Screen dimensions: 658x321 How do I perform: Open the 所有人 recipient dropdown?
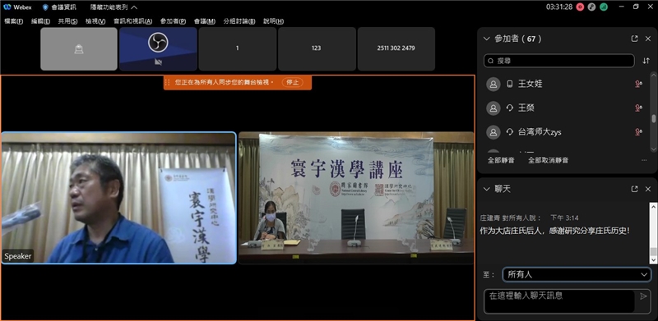pos(577,275)
